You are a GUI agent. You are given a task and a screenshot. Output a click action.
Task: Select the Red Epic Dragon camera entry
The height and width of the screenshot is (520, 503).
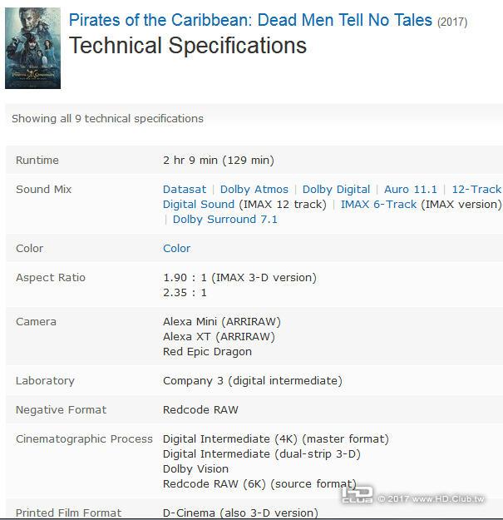[x=207, y=352]
